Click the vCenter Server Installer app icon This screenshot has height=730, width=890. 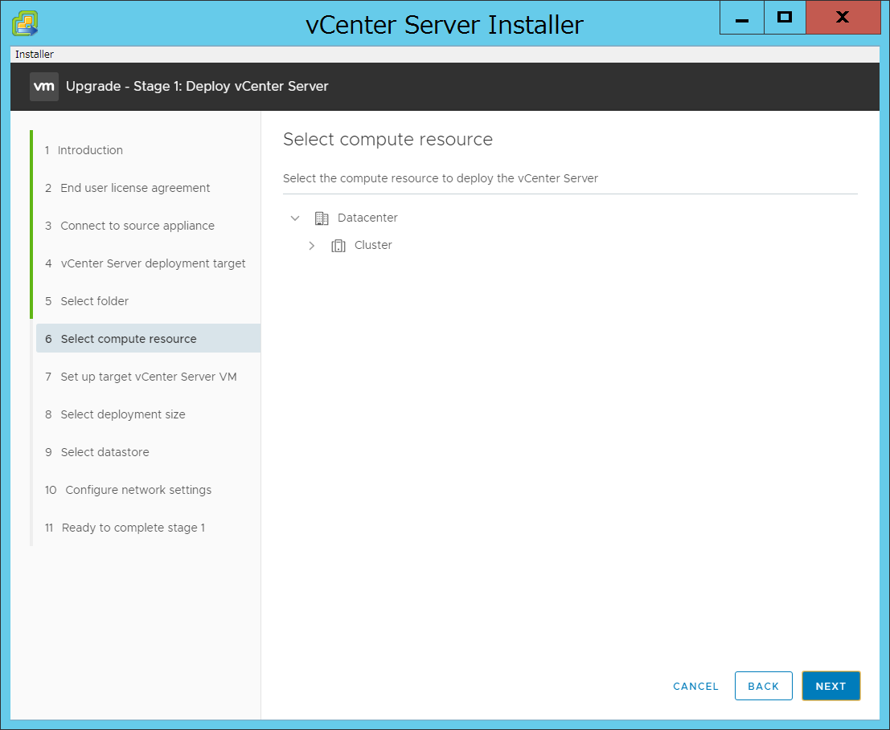[x=25, y=23]
